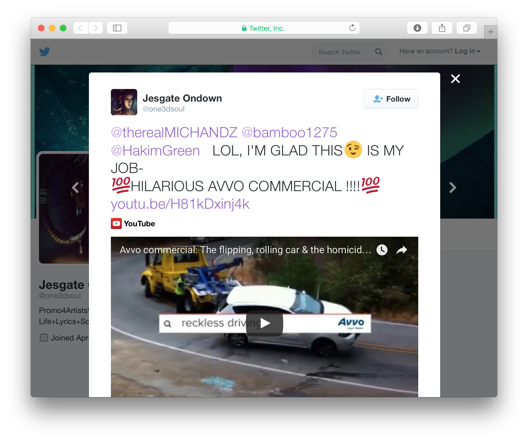Click the YouTube label under the tweet
The width and height of the screenshot is (528, 441).
139,224
